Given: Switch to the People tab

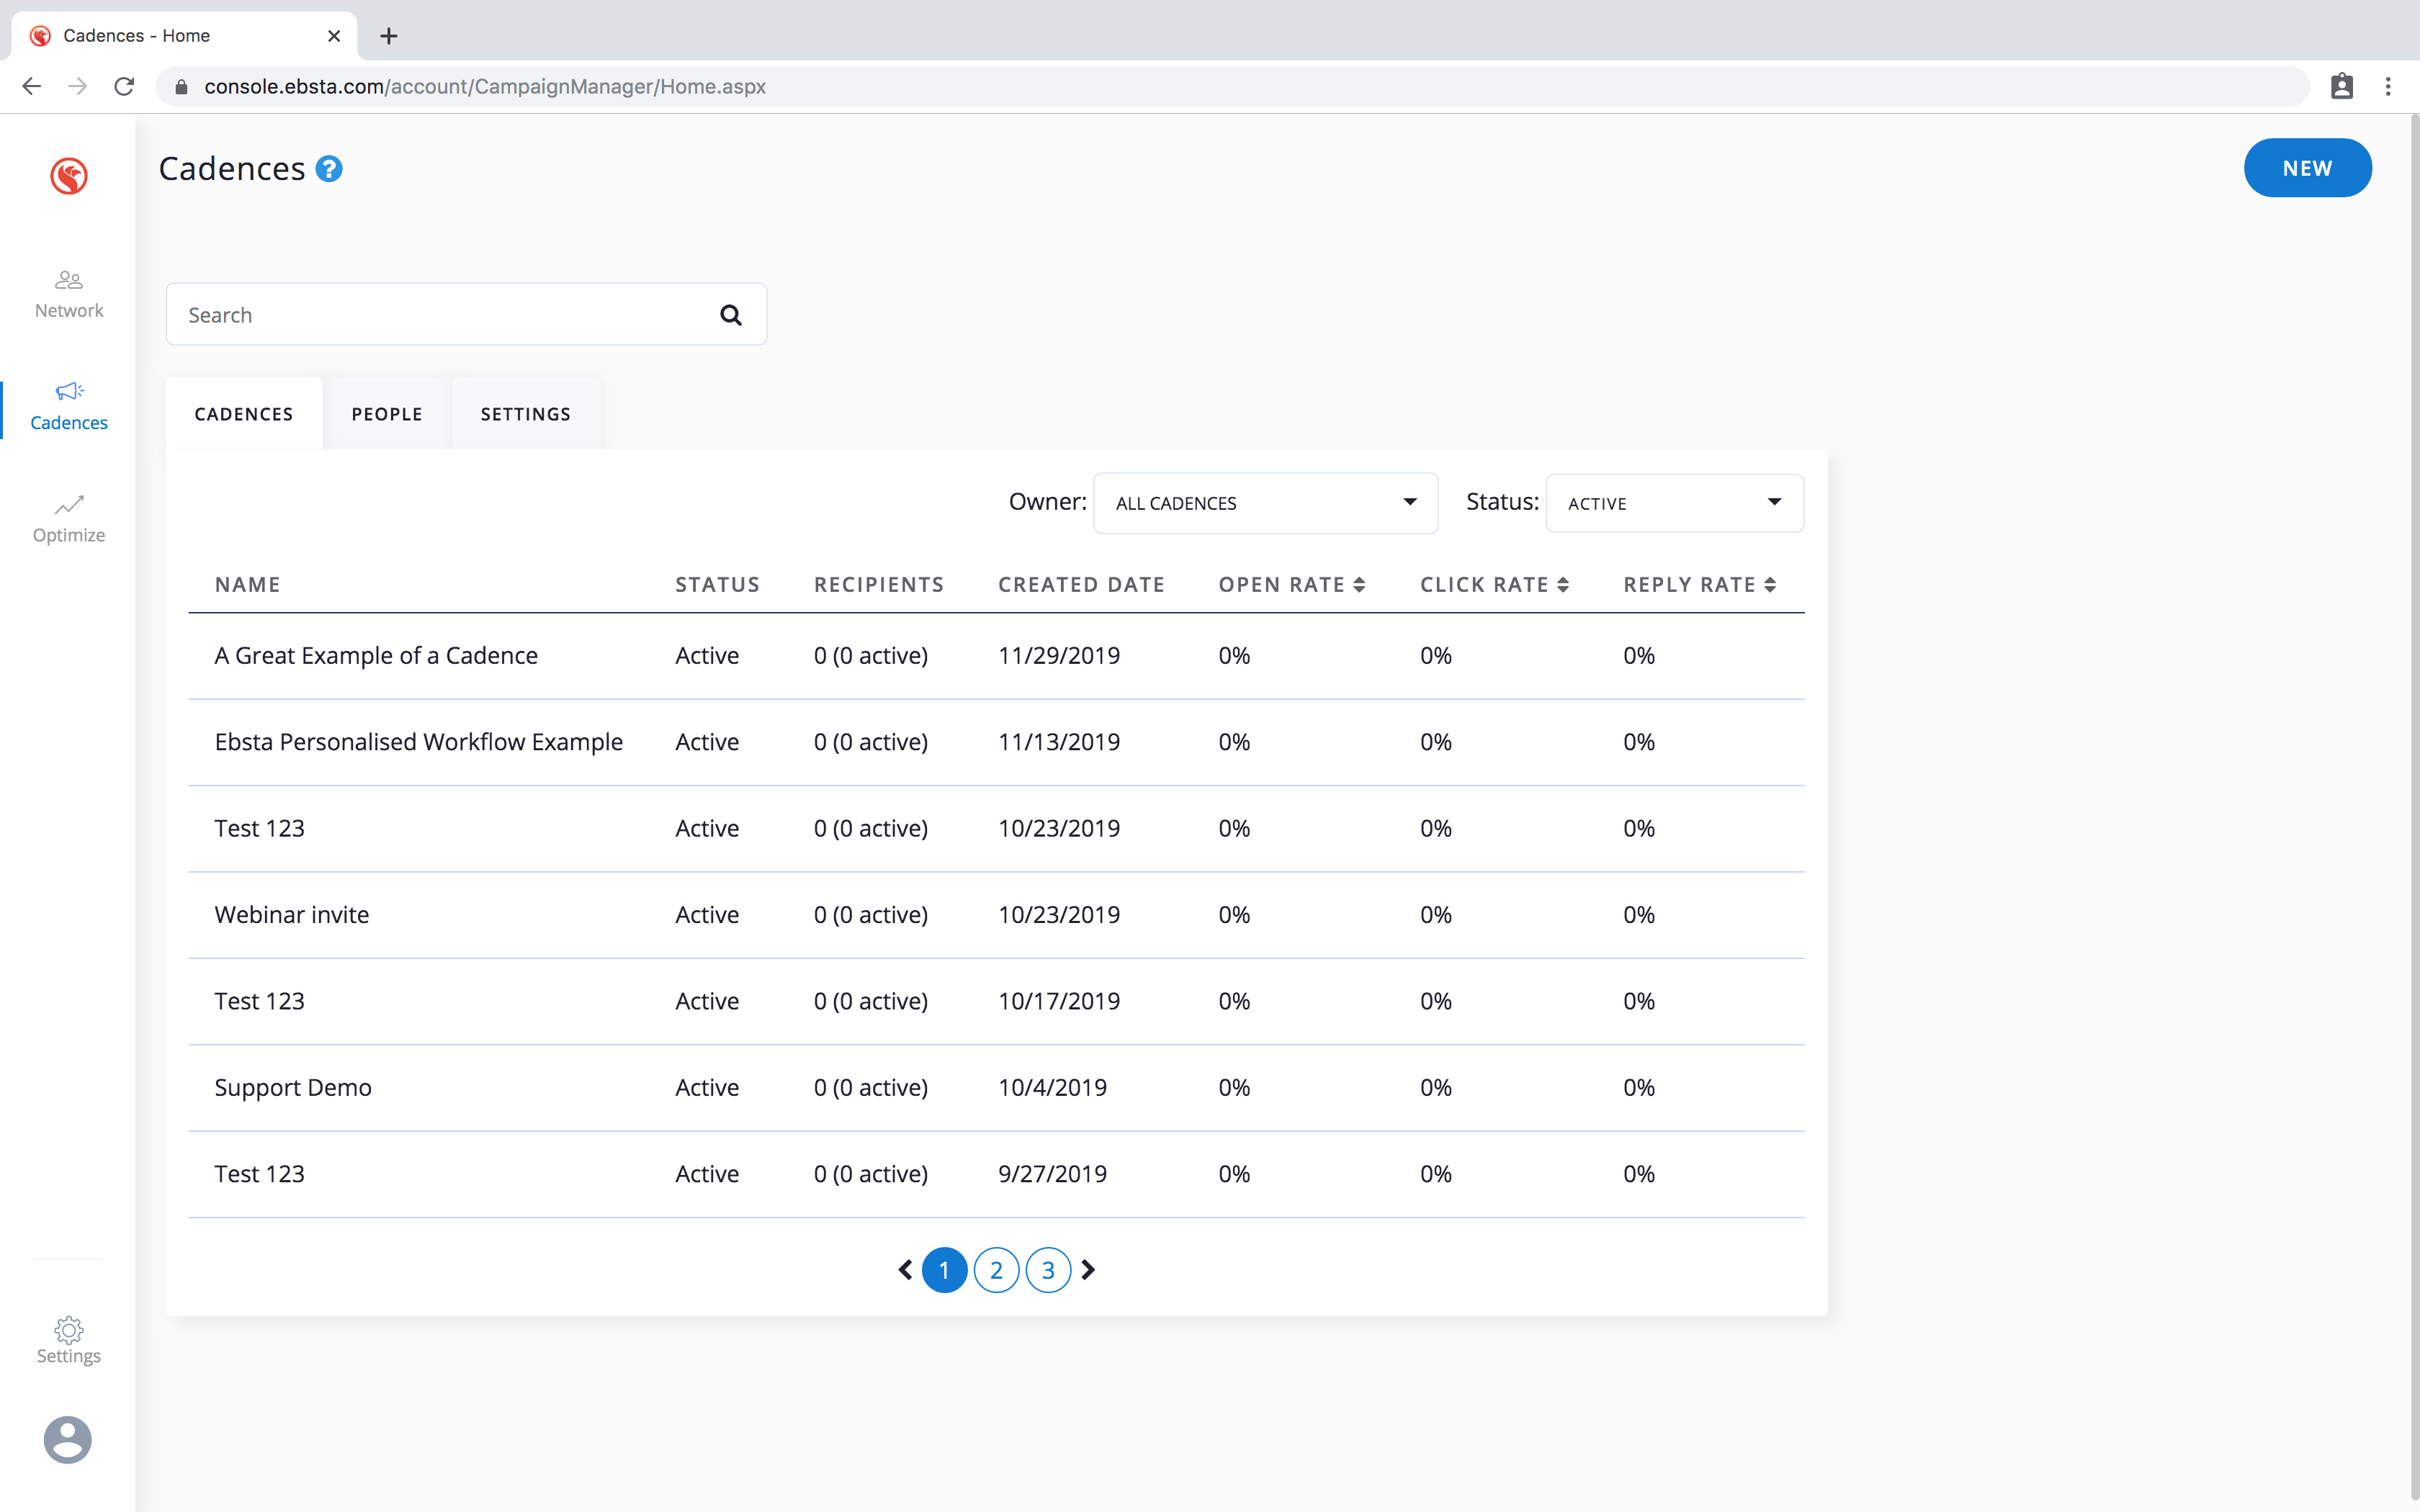Looking at the screenshot, I should point(387,414).
